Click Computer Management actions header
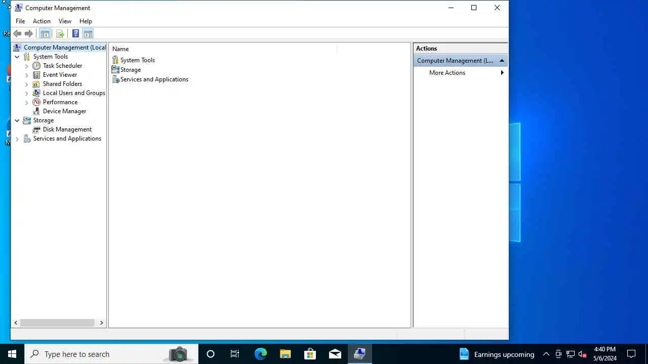Image resolution: width=648 pixels, height=364 pixels. [461, 61]
